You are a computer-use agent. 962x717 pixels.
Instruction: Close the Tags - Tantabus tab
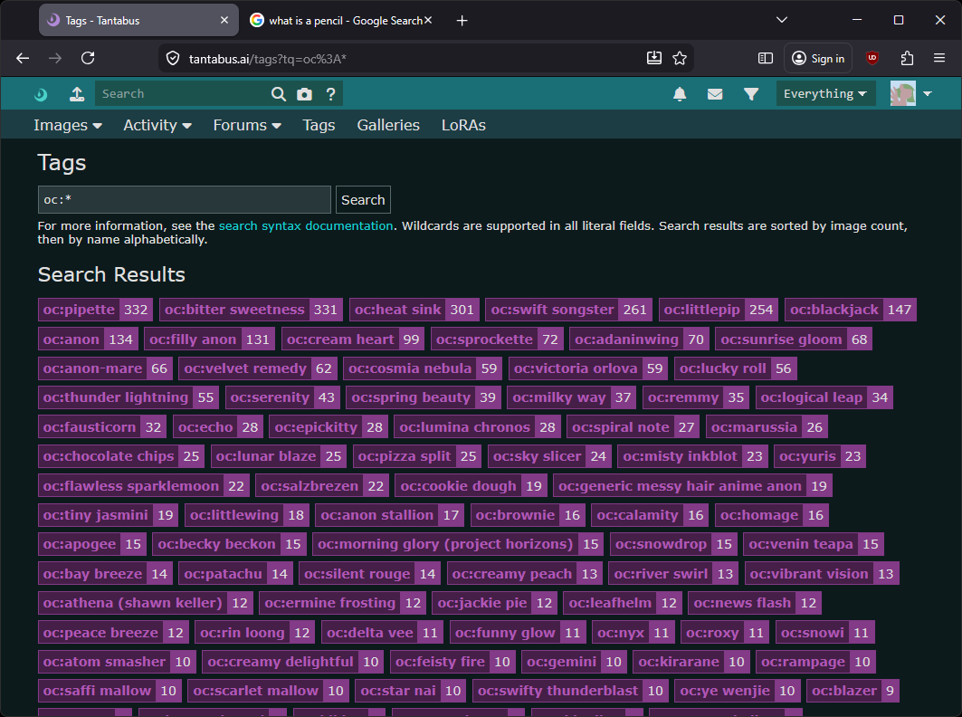[224, 20]
